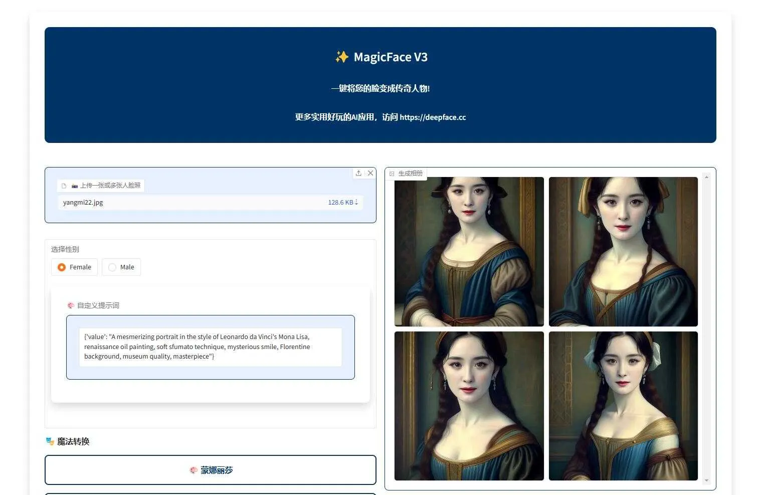Image resolution: width=757 pixels, height=495 pixels.
Task: Click the gallery scrollbar up arrow
Action: coord(706,177)
